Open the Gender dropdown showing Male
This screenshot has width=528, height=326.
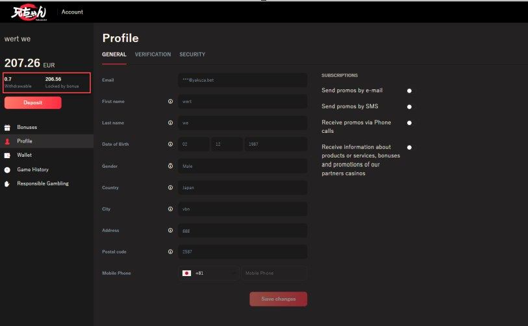242,166
